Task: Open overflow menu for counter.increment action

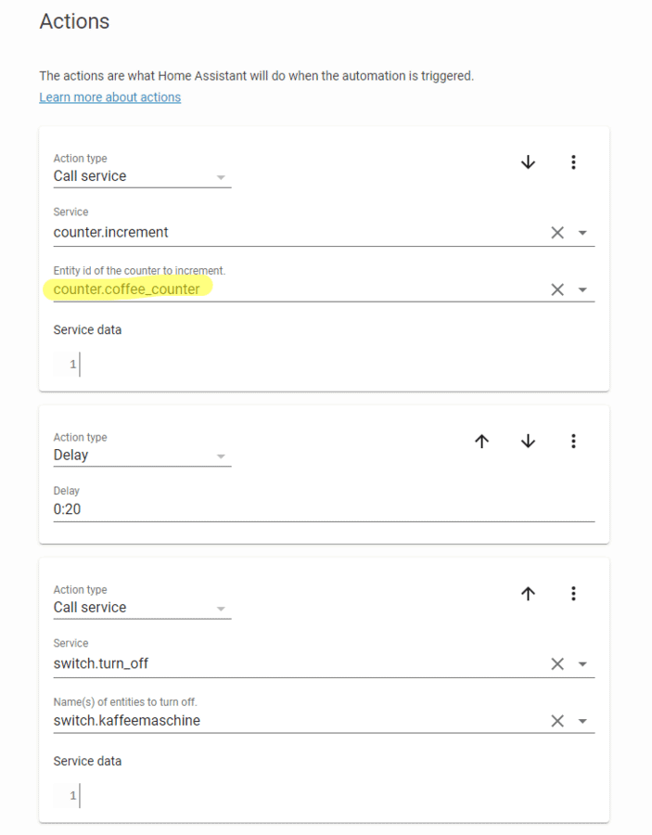Action: click(x=573, y=162)
